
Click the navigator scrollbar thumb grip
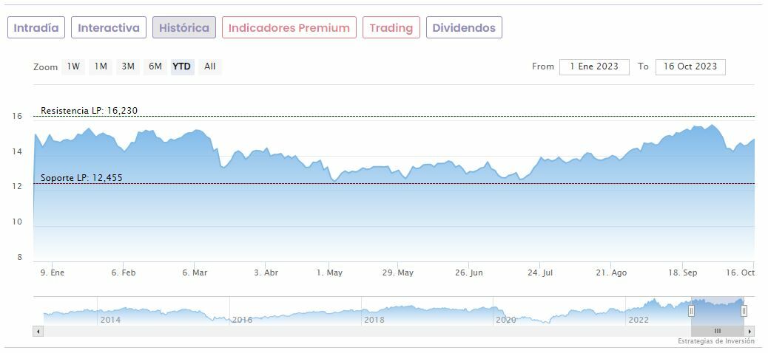717,331
